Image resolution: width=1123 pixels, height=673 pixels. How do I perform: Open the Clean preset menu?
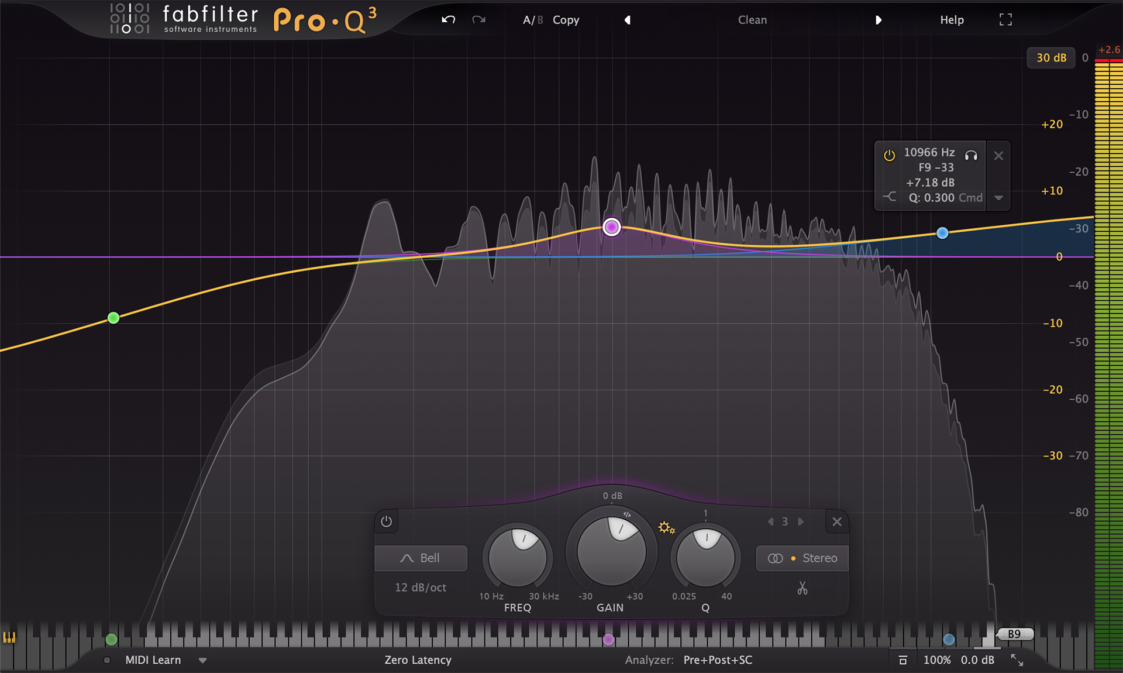752,20
